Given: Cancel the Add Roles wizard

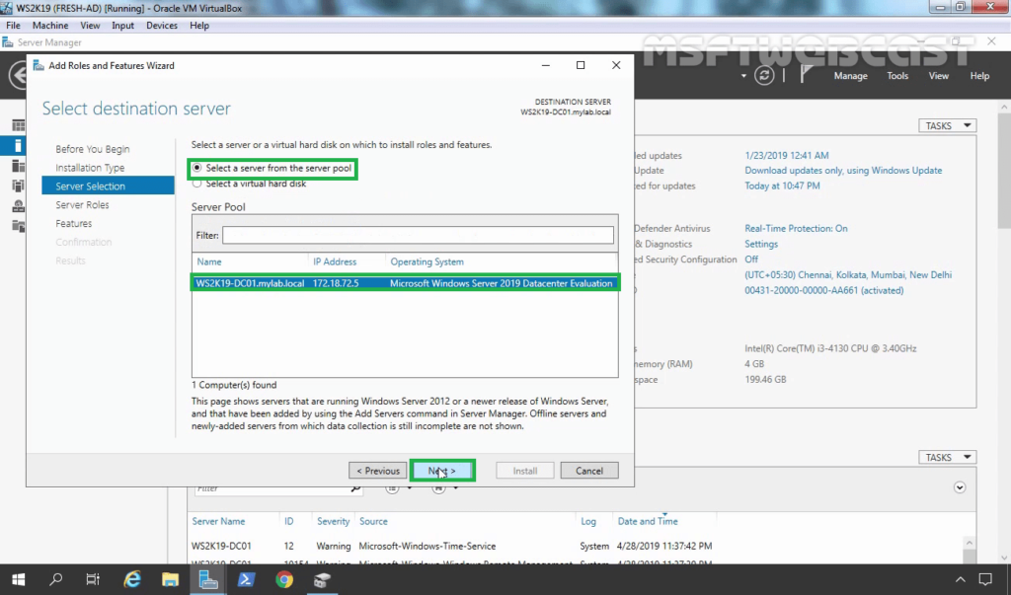Looking at the screenshot, I should [589, 471].
